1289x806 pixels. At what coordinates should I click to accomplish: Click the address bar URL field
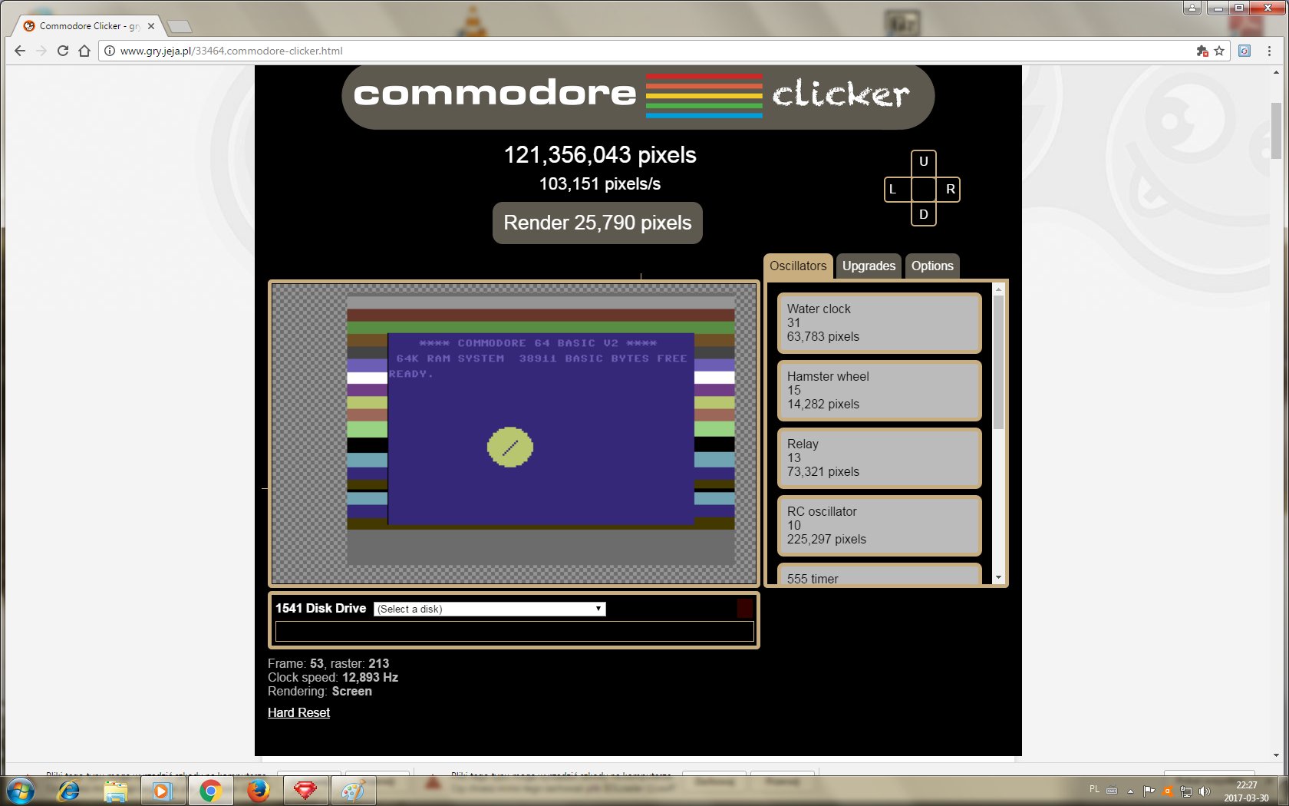point(652,51)
